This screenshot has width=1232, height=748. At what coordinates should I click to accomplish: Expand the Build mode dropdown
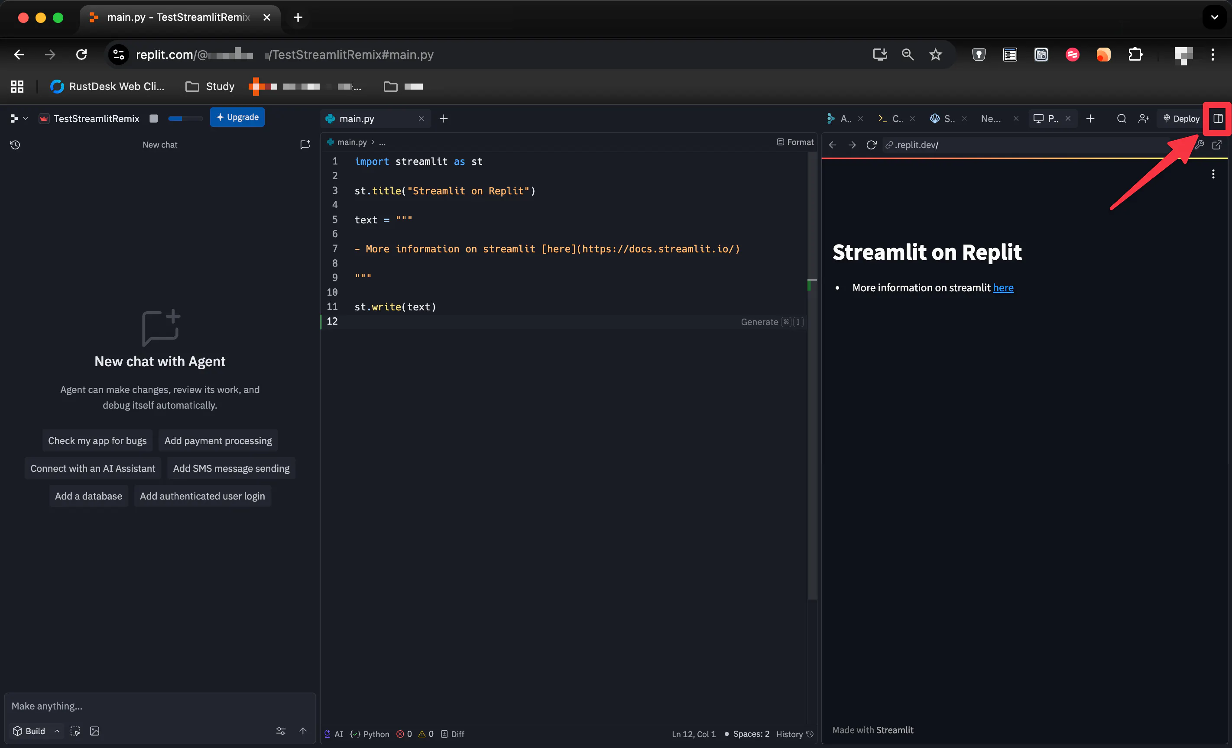36,731
